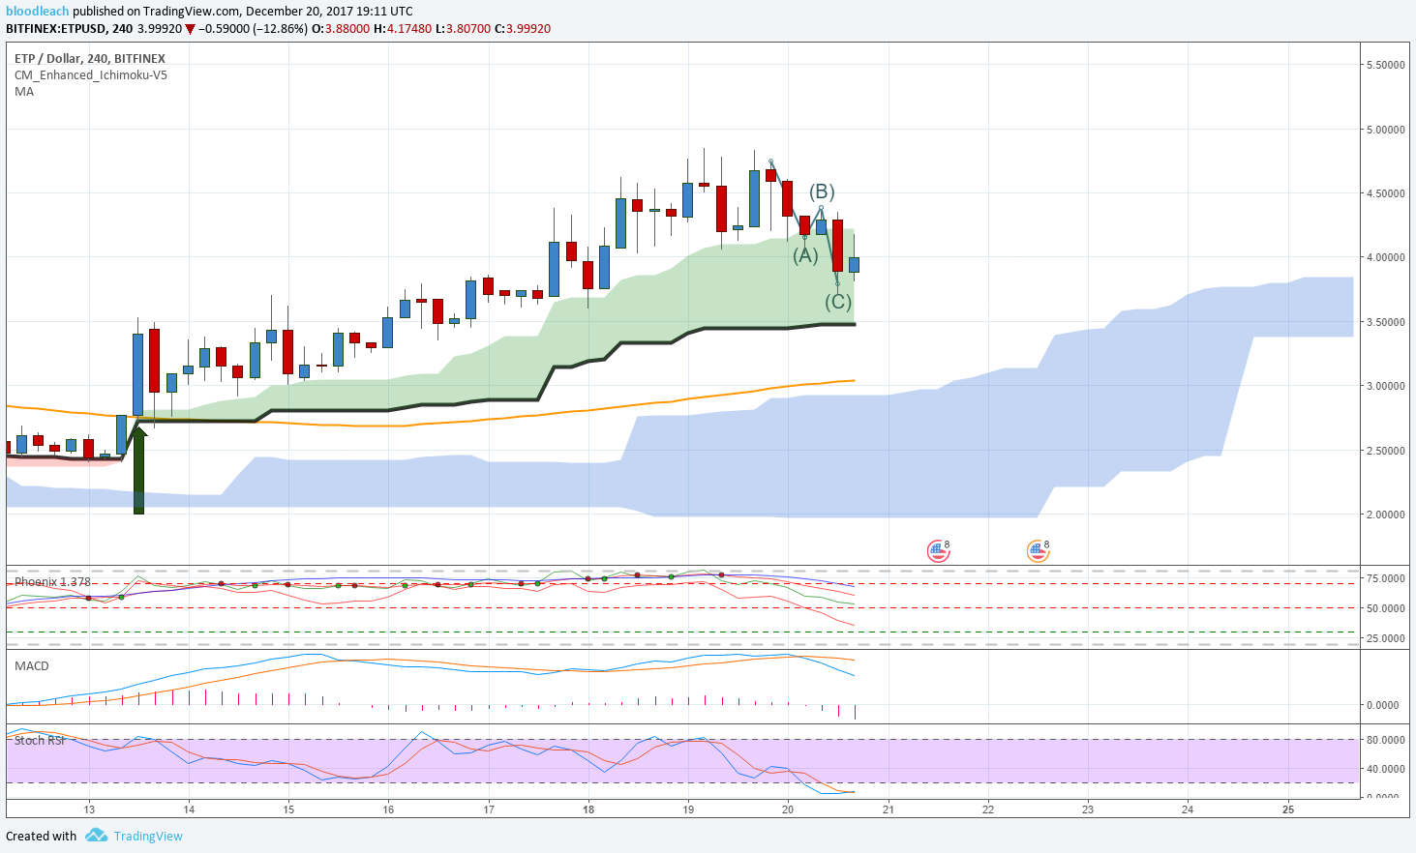Click the 50.0000 Phoenix scale label
This screenshot has height=853, width=1416.
pos(1385,608)
